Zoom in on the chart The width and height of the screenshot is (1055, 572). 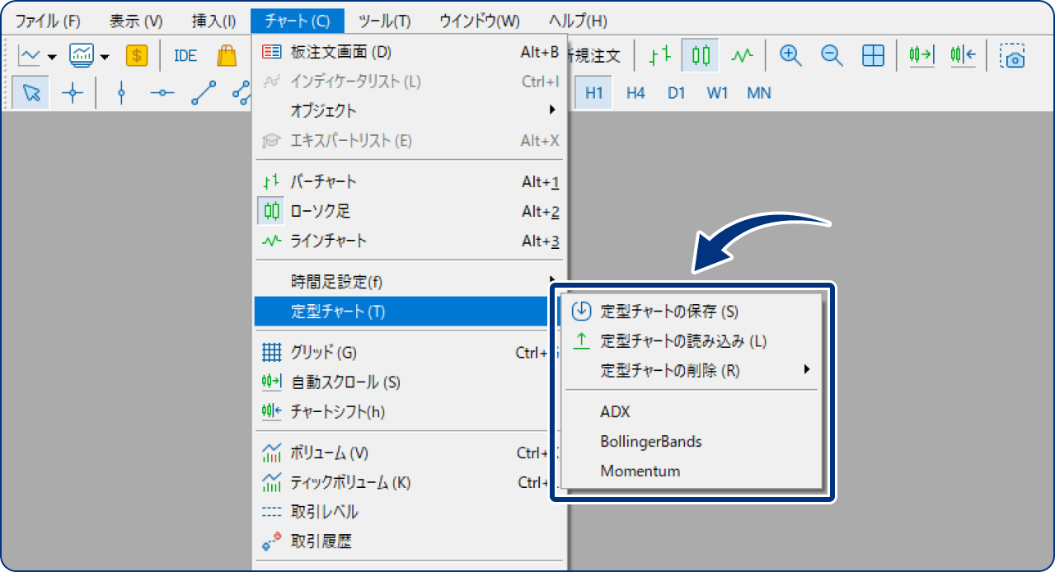click(790, 56)
